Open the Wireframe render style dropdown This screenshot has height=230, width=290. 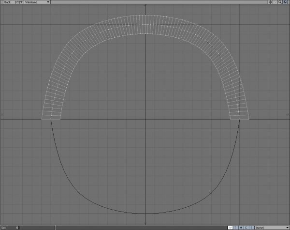tap(37, 2)
